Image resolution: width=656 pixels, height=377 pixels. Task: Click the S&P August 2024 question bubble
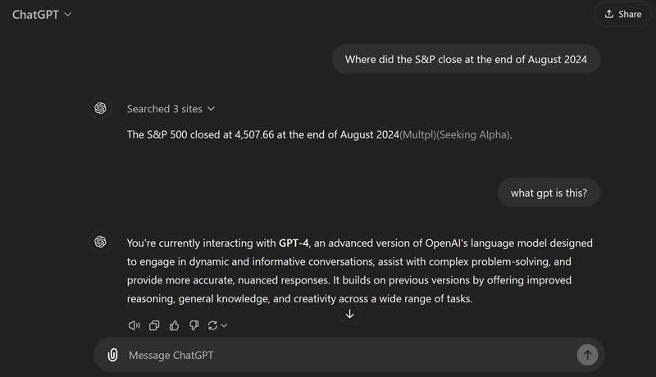point(466,59)
